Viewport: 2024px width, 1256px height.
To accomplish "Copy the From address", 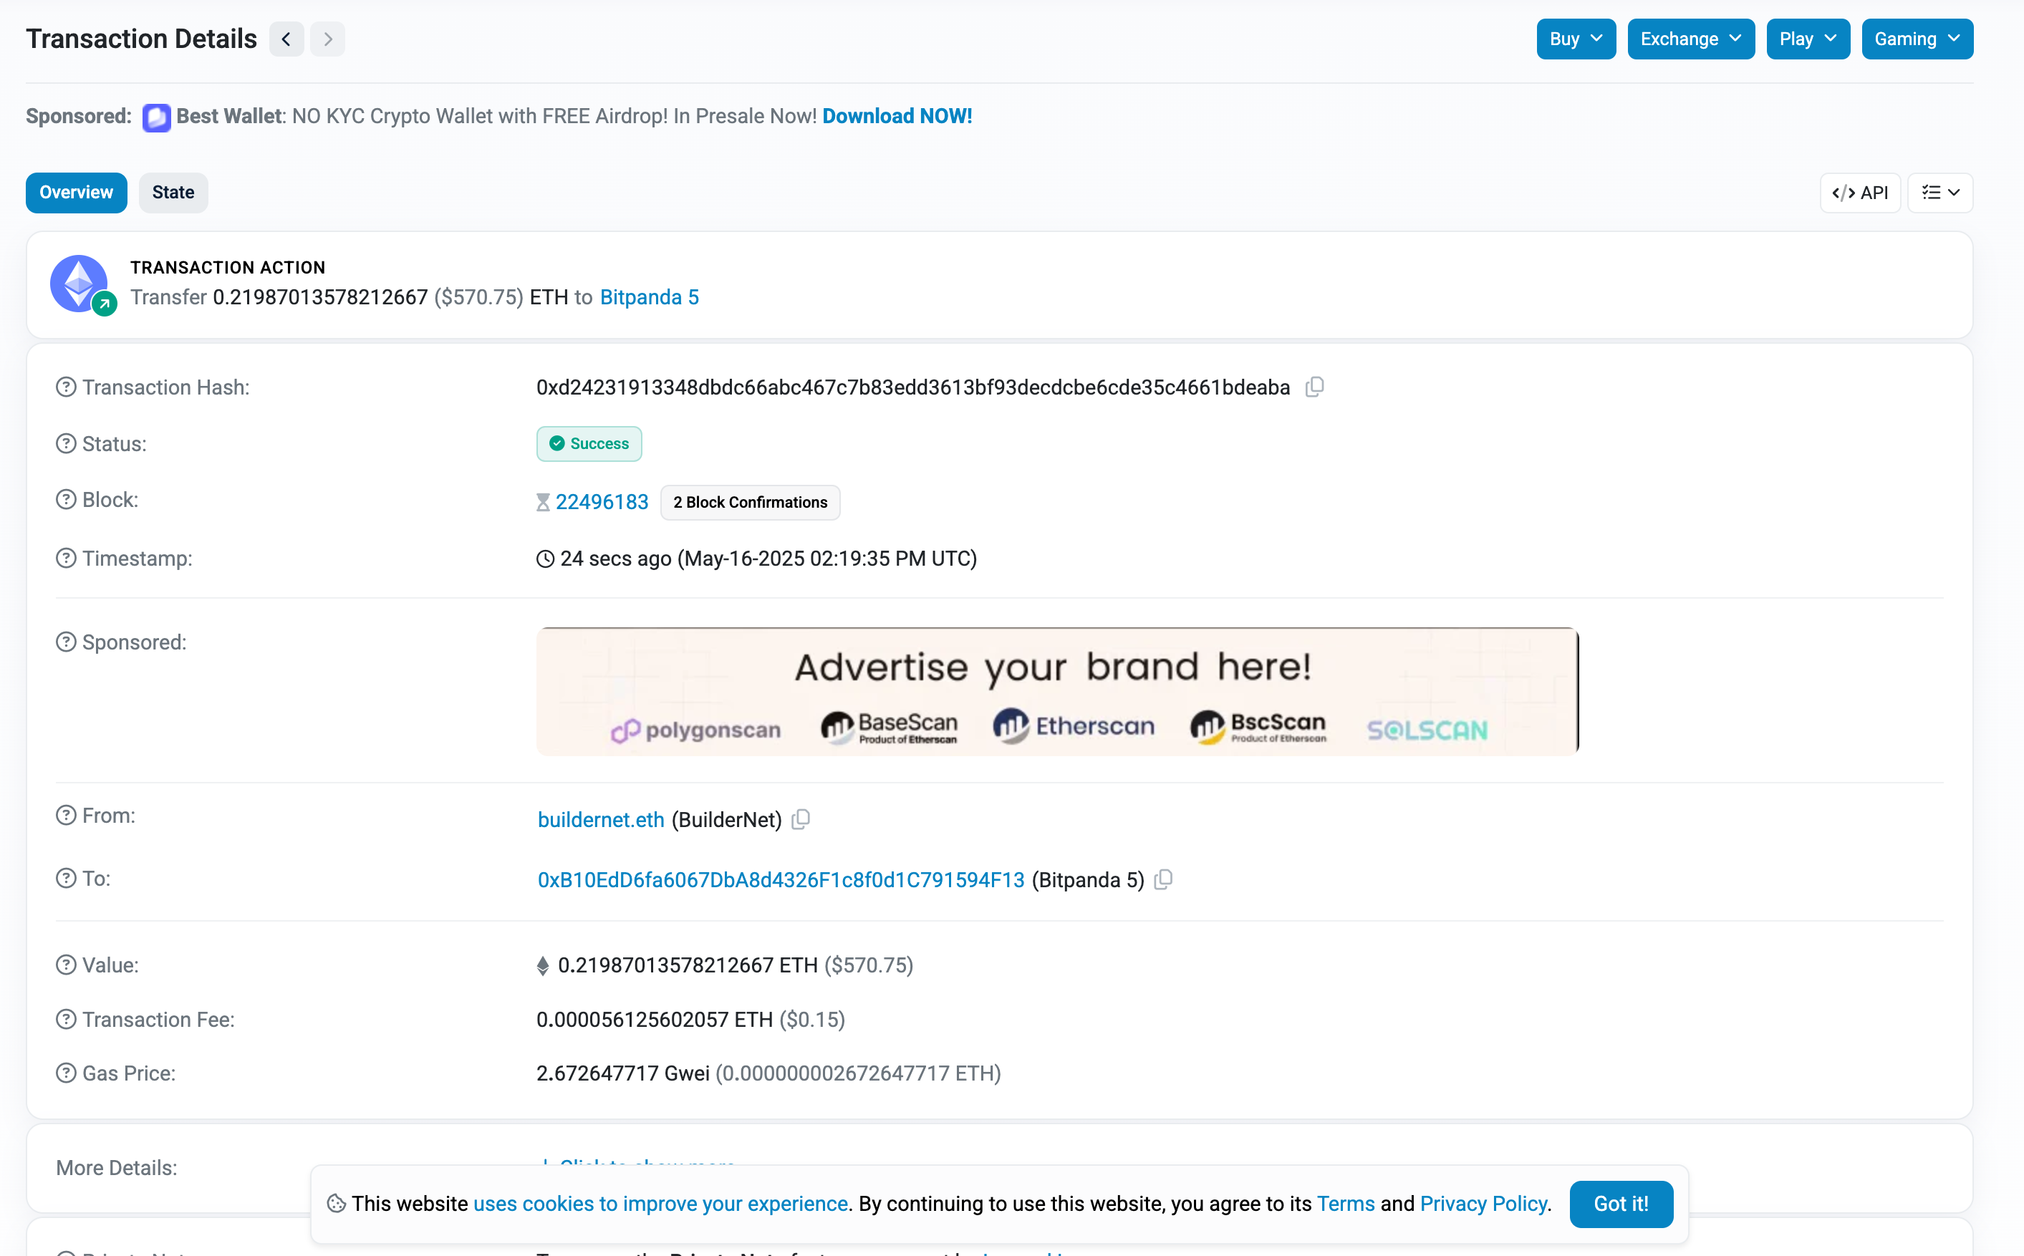I will click(800, 820).
